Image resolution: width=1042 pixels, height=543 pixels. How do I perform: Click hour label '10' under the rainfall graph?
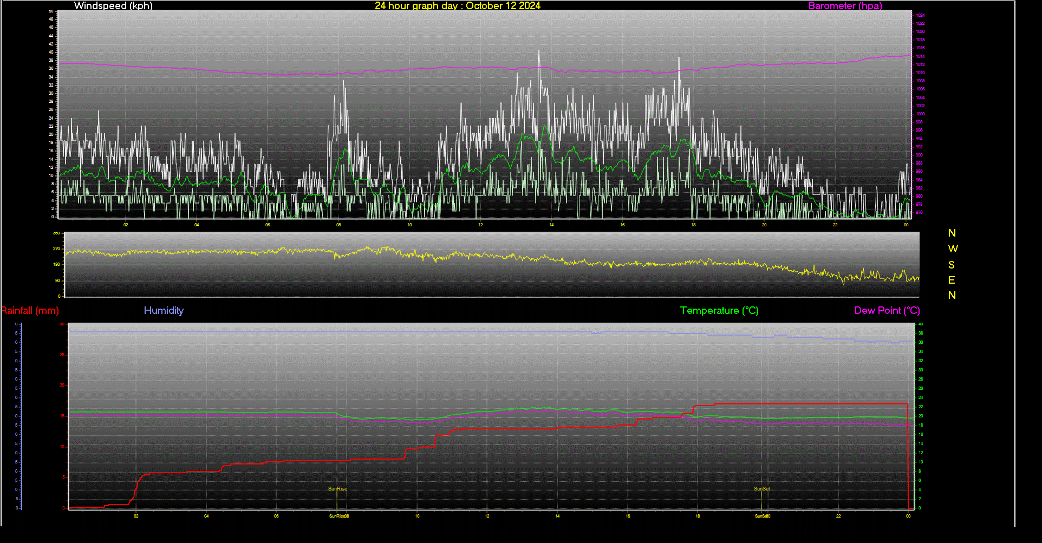pos(417,516)
